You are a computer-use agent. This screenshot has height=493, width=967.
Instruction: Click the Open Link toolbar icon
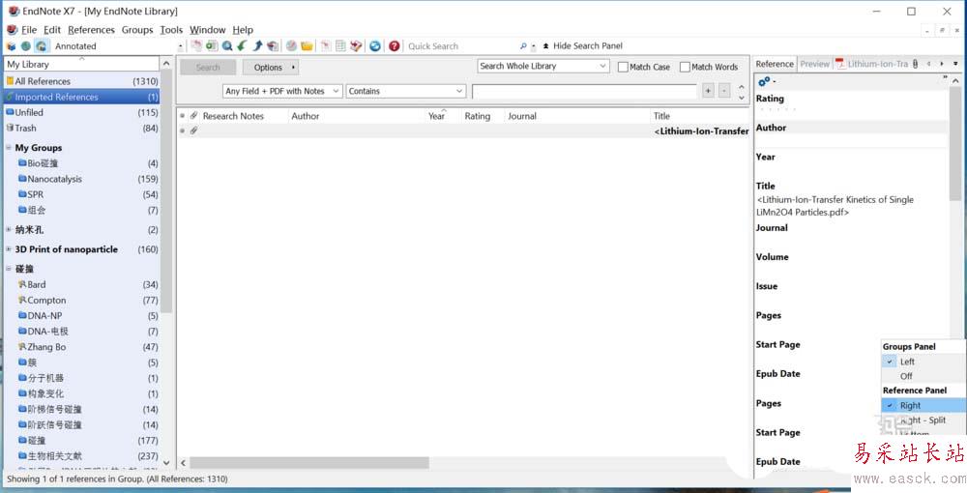pos(291,46)
